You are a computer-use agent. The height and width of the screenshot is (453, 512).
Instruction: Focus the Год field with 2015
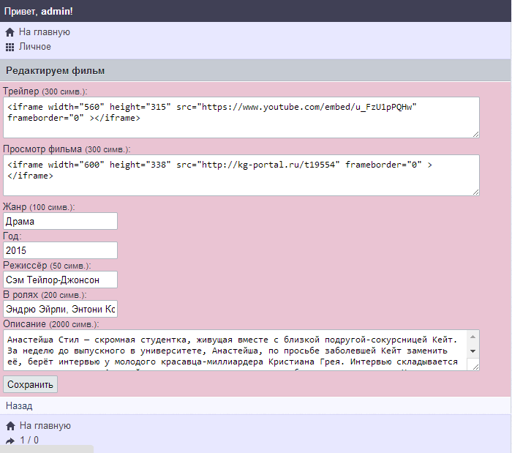[x=60, y=250]
